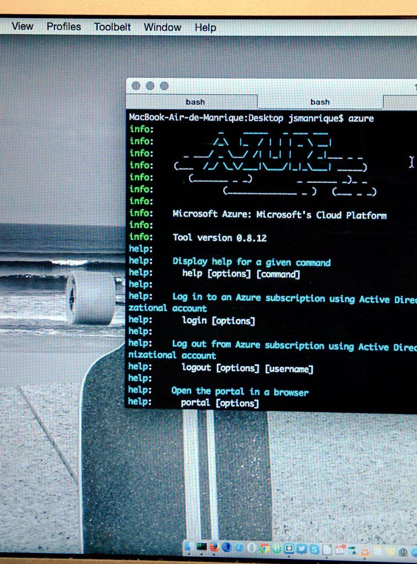417x564 pixels.
Task: Click 'Microsoft Azure: Microsoft's Cloud Platform' text
Action: click(x=279, y=215)
